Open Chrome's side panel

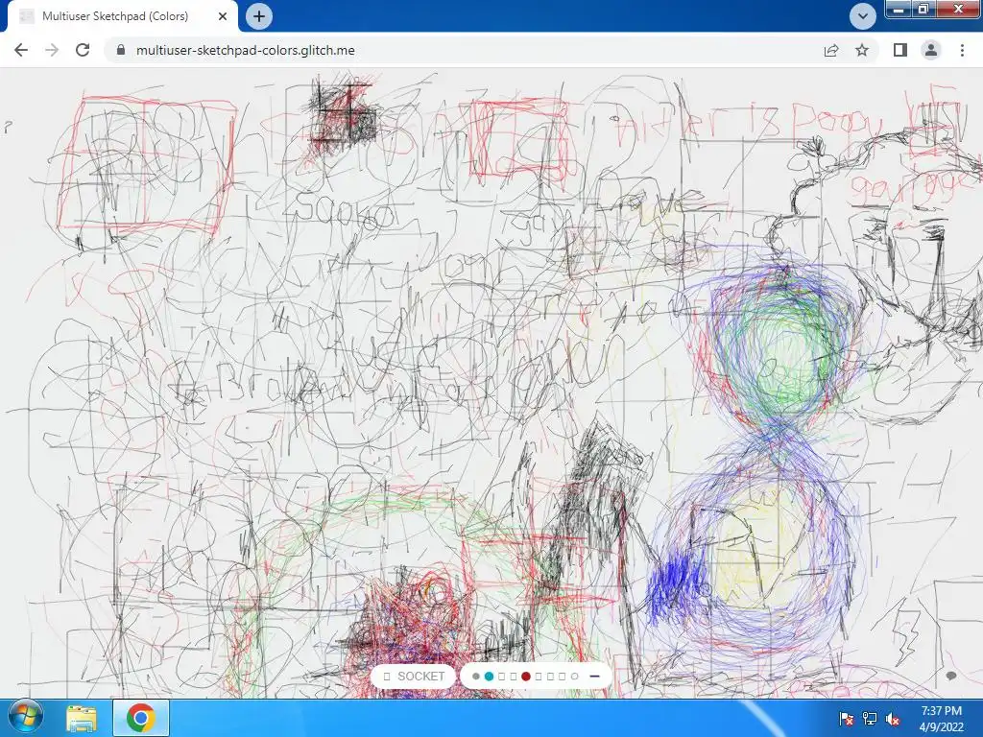900,50
